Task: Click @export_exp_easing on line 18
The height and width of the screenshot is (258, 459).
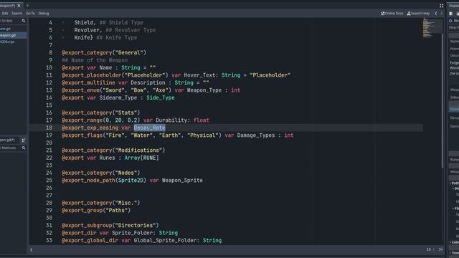Action: 90,128
